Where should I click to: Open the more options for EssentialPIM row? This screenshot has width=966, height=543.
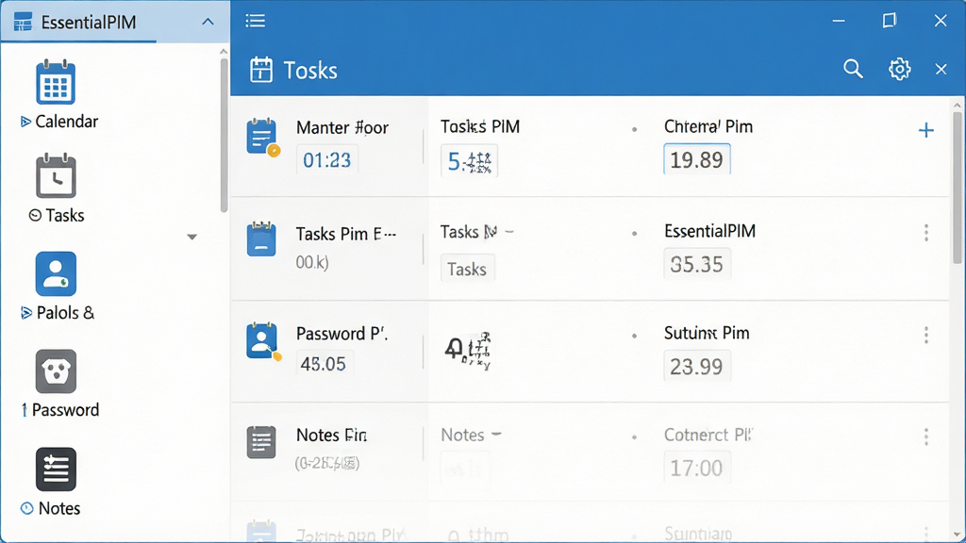(926, 232)
